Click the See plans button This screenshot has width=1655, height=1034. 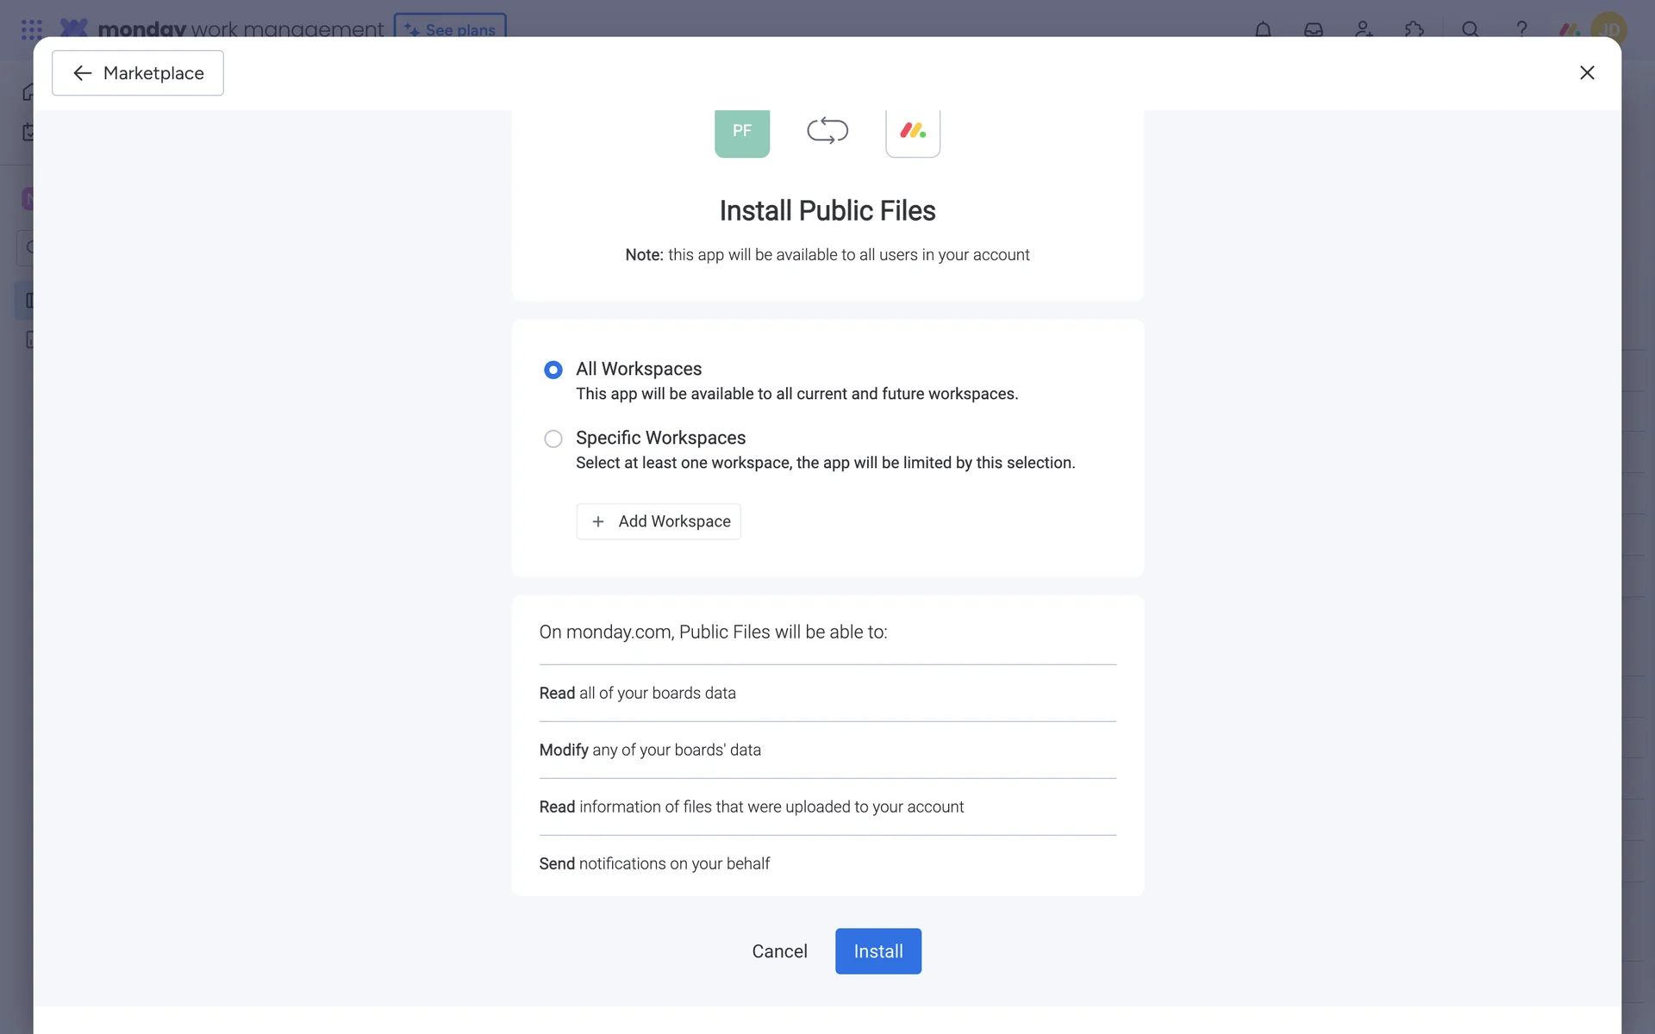[x=450, y=28]
